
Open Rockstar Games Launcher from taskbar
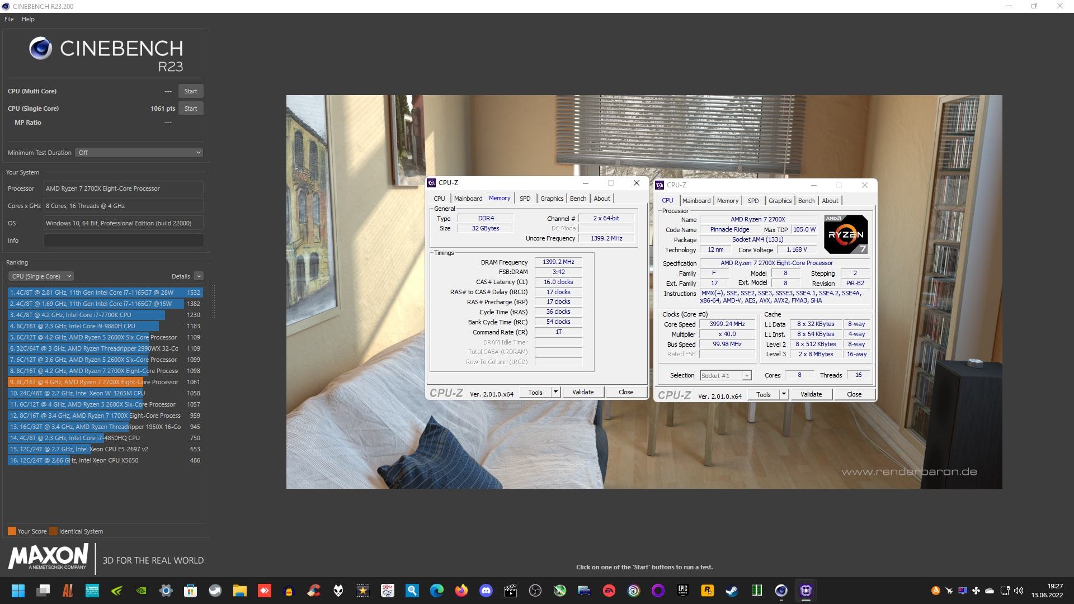pos(707,591)
